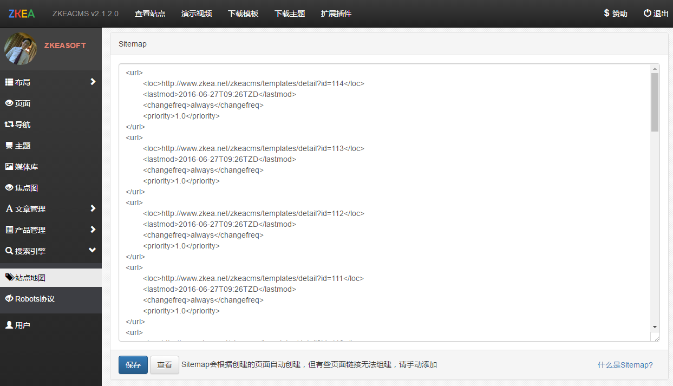Click the ZKEACMS v2.1.2.0 version label
Viewport: 673px width, 386px height.
pos(86,14)
